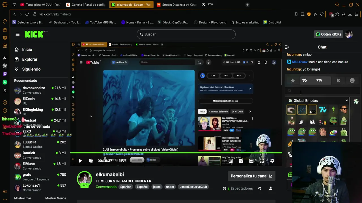Select the JoseoExclusiveClub tag
This screenshot has height=203, width=362.
pos(193,187)
